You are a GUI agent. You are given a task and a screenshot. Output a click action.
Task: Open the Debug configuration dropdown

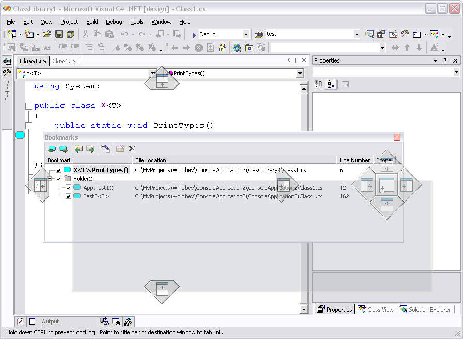point(246,34)
